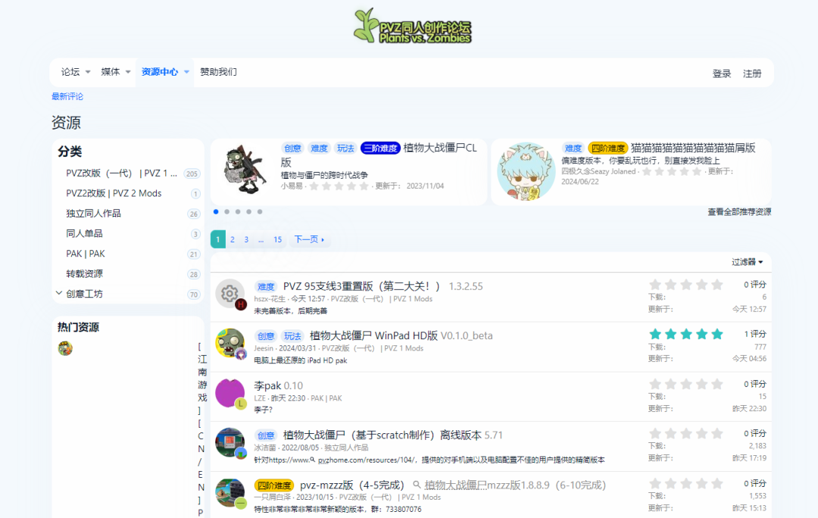Open the 媒体 navigation tab
This screenshot has width=818, height=518.
110,72
